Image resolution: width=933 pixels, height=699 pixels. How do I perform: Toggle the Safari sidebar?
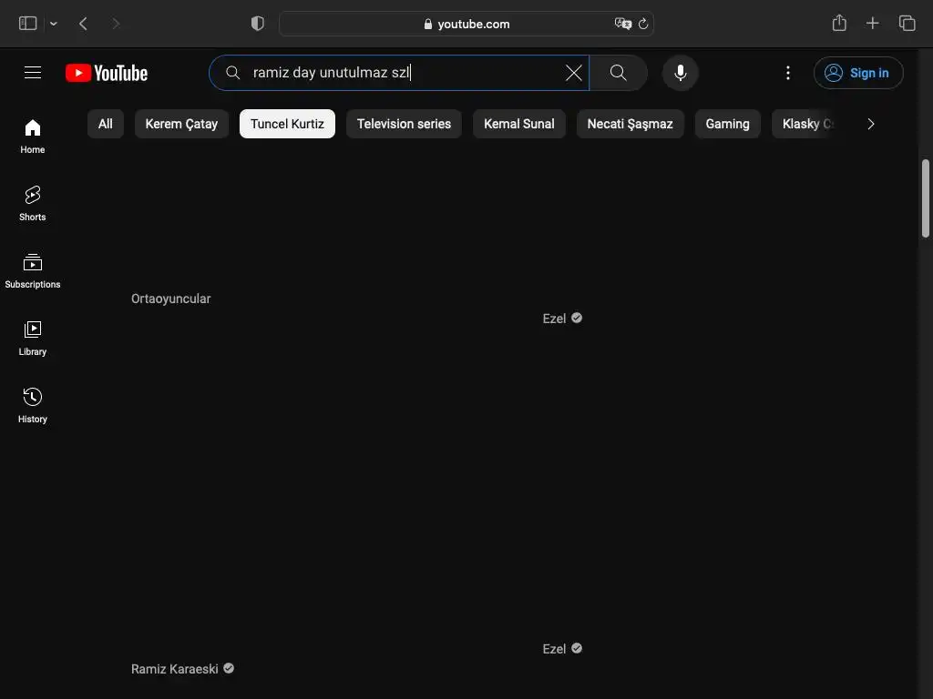click(x=28, y=23)
